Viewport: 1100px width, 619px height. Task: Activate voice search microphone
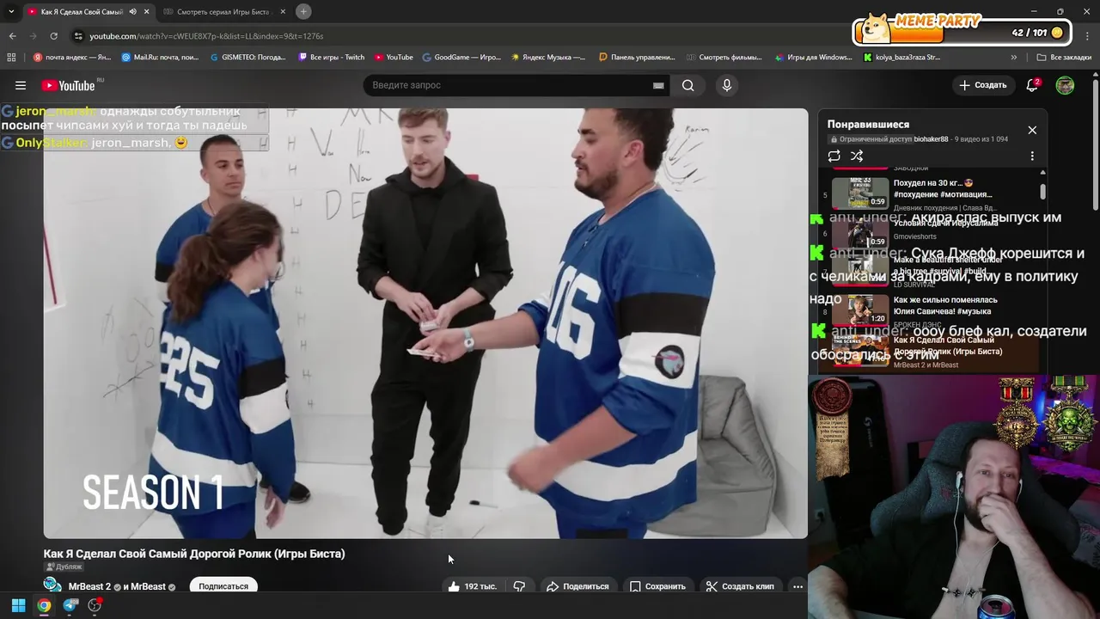(x=726, y=85)
